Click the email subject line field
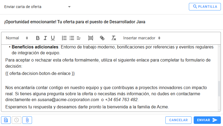 pos(111,22)
